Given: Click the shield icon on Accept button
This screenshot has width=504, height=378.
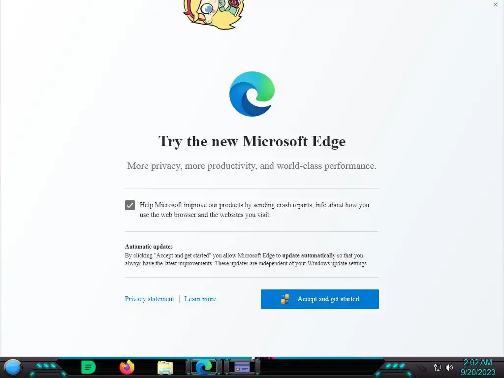Looking at the screenshot, I should click(285, 299).
